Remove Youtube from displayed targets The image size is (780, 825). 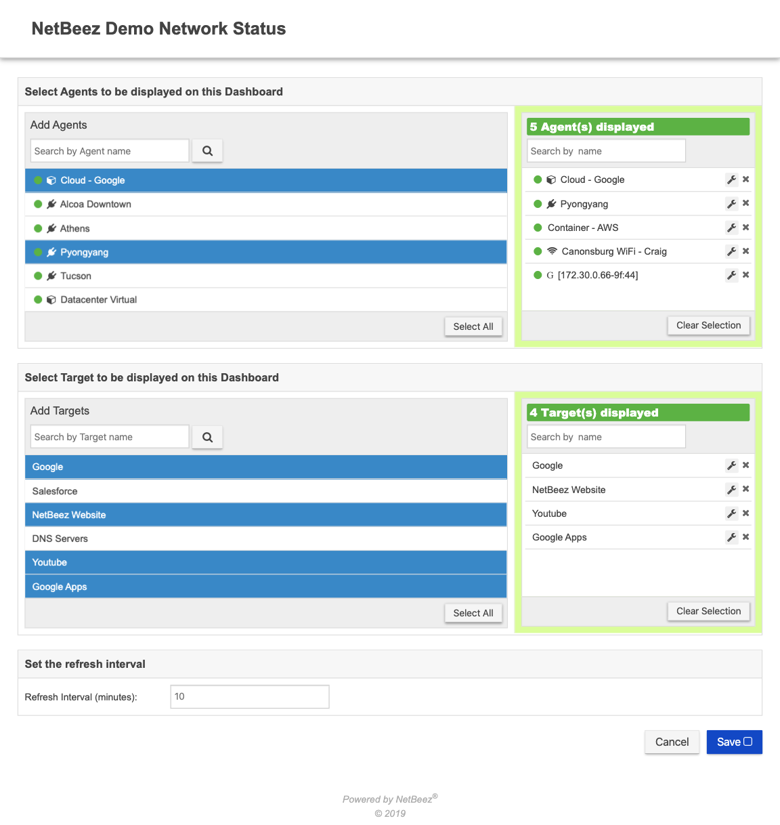(745, 513)
